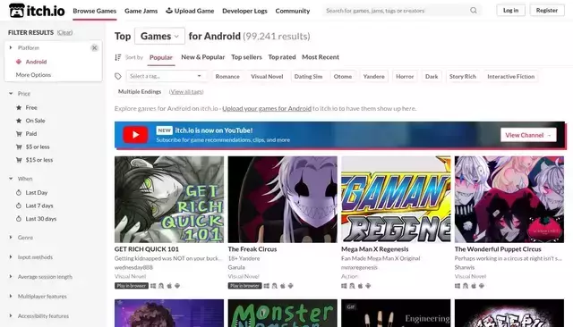The width and height of the screenshot is (573, 327).
Task: Click the clock icon beside Last 7 days
Action: [x=19, y=205]
